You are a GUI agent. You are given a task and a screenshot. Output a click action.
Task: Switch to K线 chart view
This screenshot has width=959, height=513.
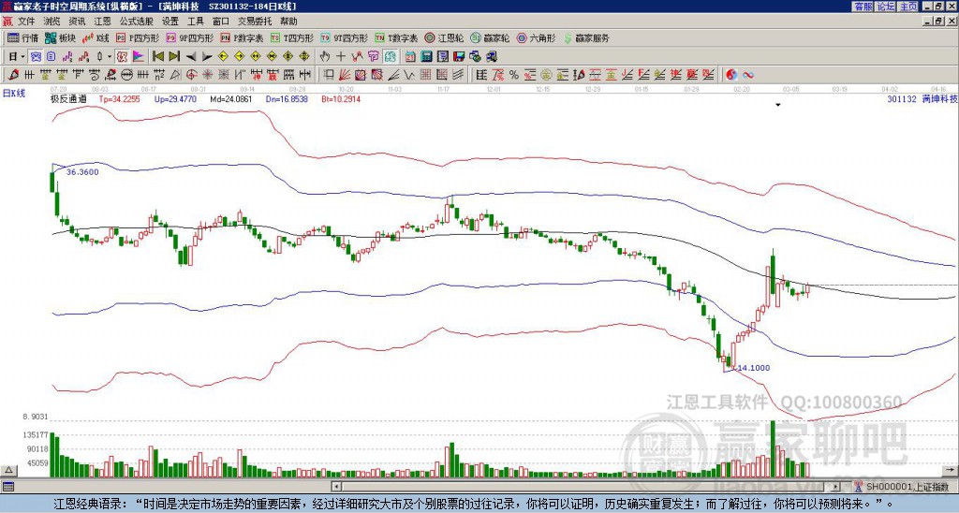[96, 37]
